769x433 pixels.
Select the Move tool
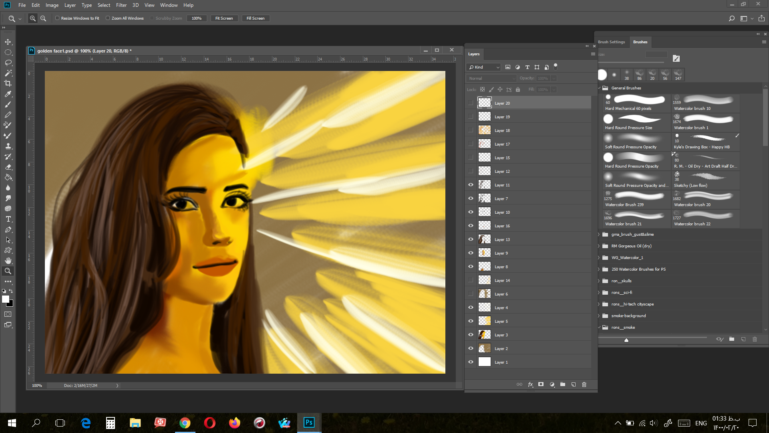tap(8, 42)
